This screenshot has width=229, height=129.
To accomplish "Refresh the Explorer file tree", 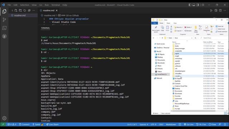I will [25, 10].
